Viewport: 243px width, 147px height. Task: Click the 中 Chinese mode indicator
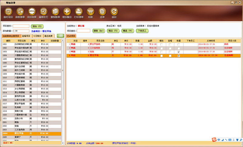pyautogui.click(x=219, y=140)
